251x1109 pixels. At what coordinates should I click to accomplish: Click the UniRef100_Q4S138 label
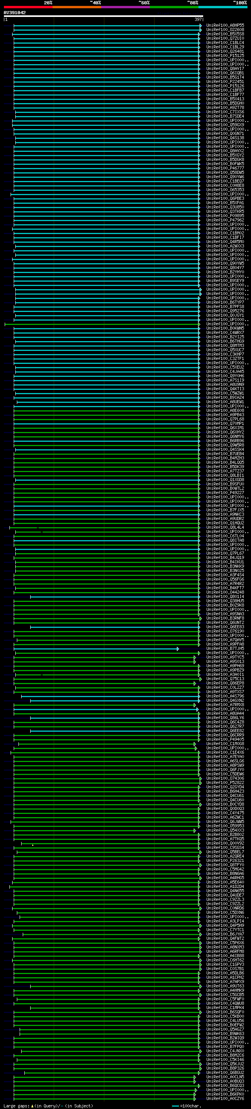(225, 138)
